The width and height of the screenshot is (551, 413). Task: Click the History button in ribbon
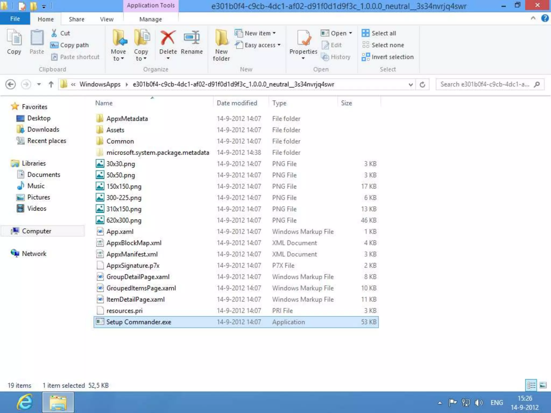point(336,57)
